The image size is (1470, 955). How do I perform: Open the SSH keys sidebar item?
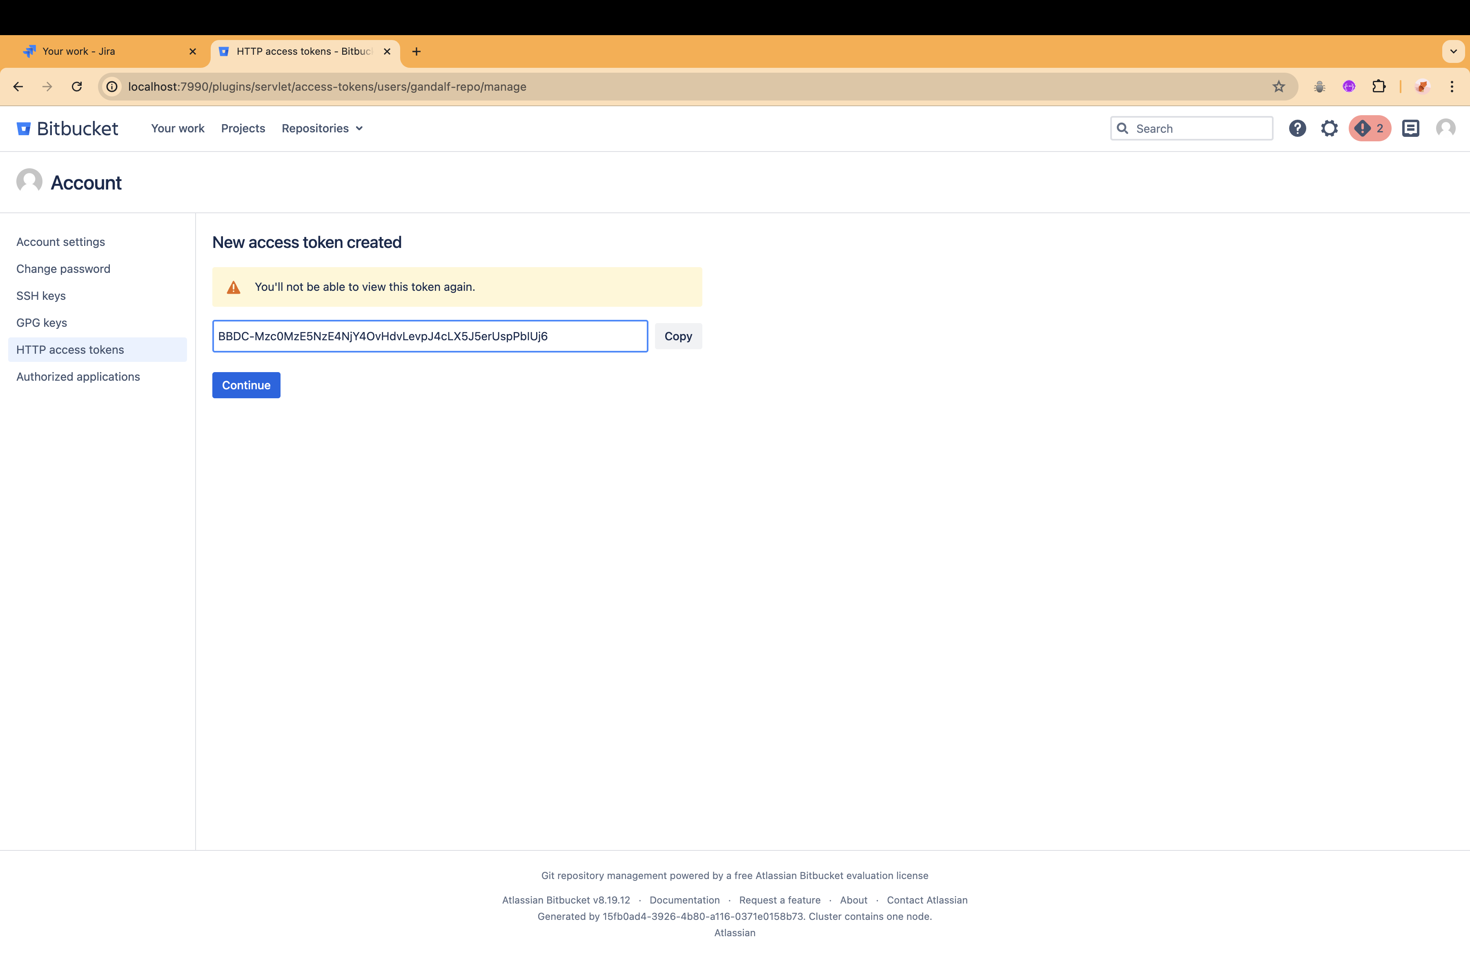coord(41,296)
